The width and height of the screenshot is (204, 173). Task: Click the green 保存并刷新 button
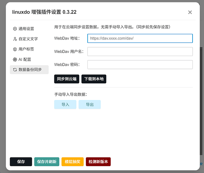tap(47, 162)
